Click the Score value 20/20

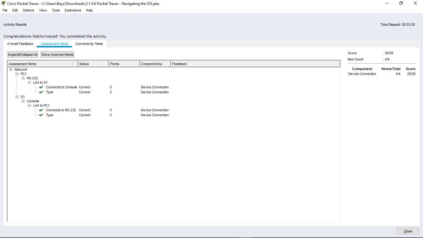389,53
